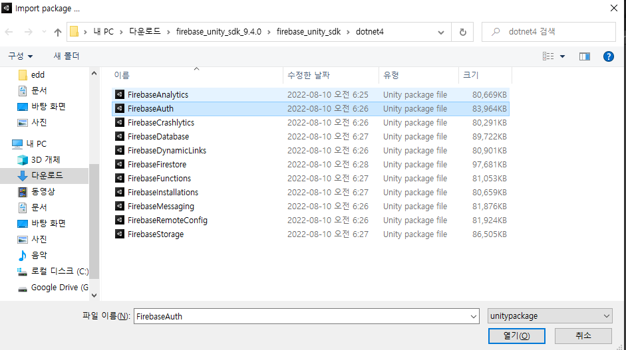This screenshot has height=350, width=626.
Task: Navigate to firebase_unity_sdk_9.4.0 breadcrumb
Action: pyautogui.click(x=219, y=31)
